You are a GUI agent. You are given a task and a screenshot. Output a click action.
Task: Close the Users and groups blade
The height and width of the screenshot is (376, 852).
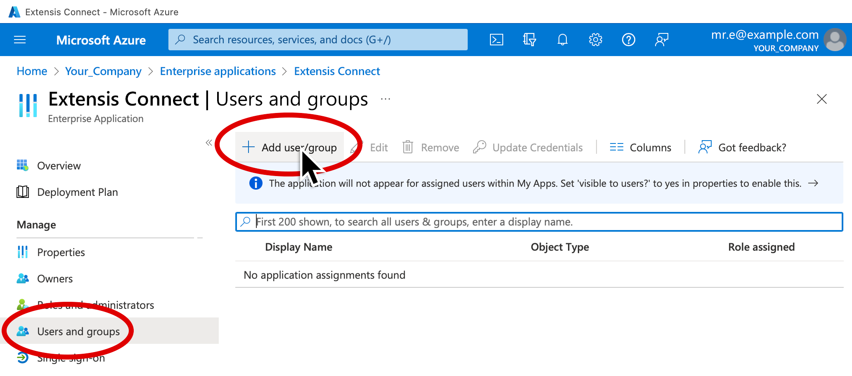point(821,99)
